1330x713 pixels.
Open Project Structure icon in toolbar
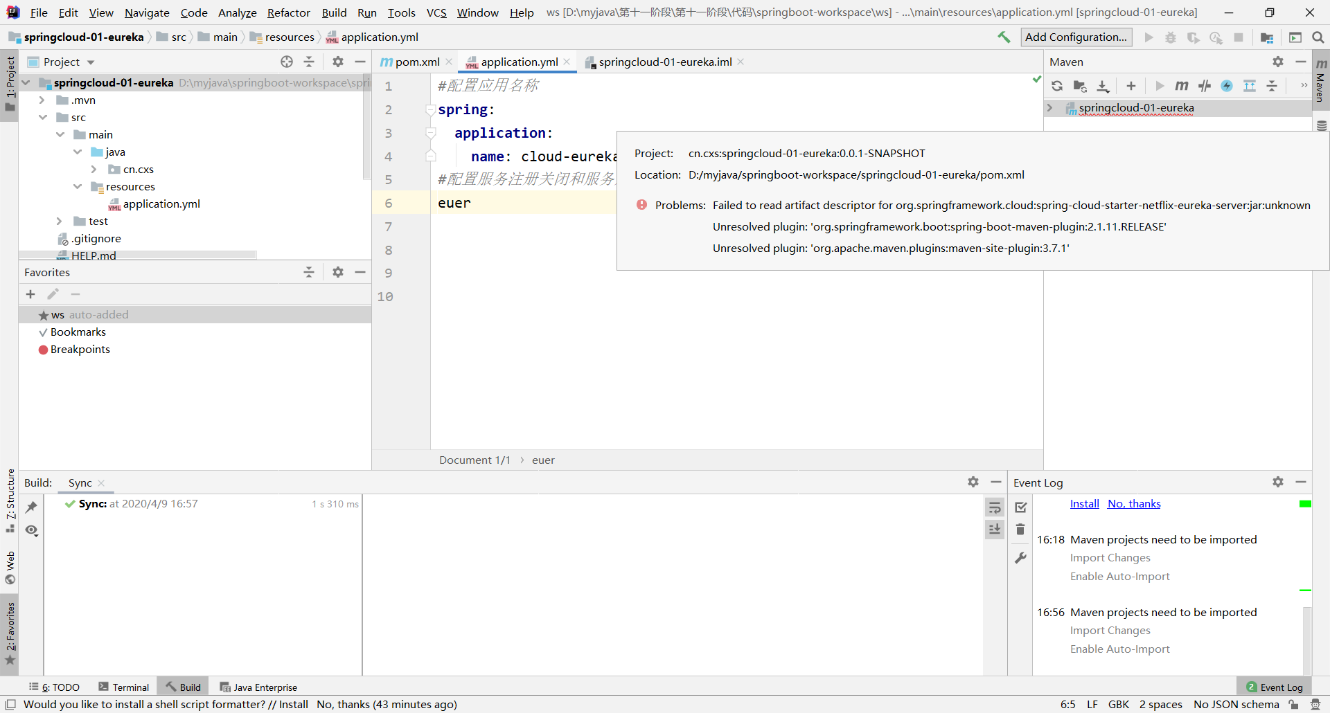click(x=1267, y=37)
